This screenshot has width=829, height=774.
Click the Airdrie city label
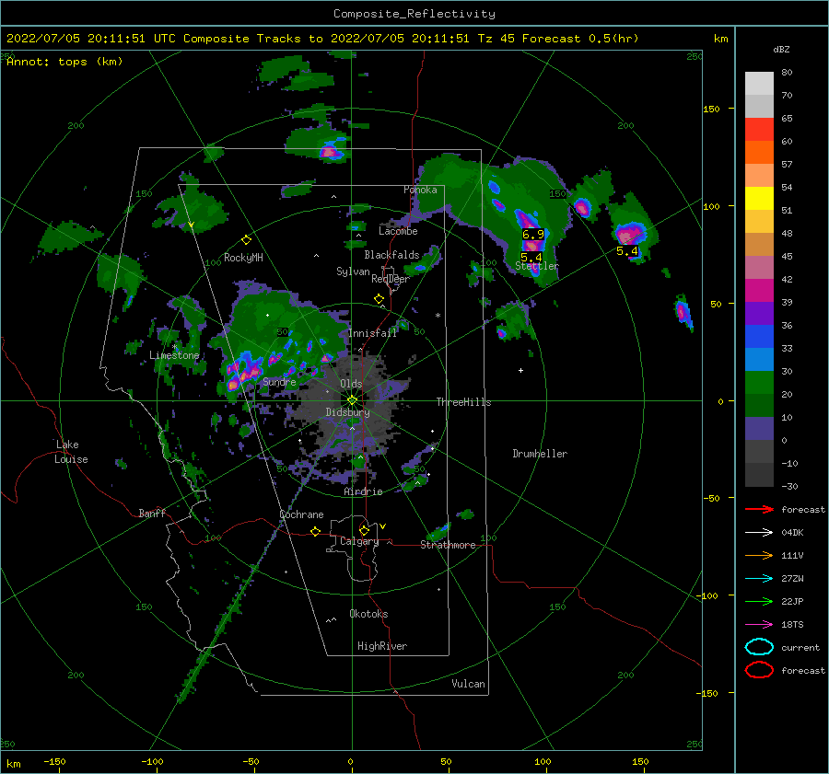point(363,491)
